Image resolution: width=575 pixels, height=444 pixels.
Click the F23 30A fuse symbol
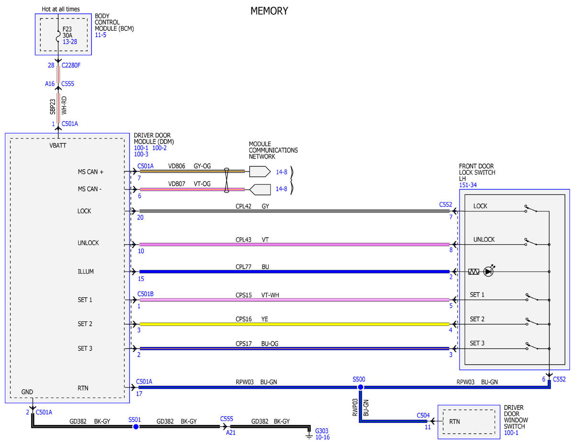click(58, 35)
